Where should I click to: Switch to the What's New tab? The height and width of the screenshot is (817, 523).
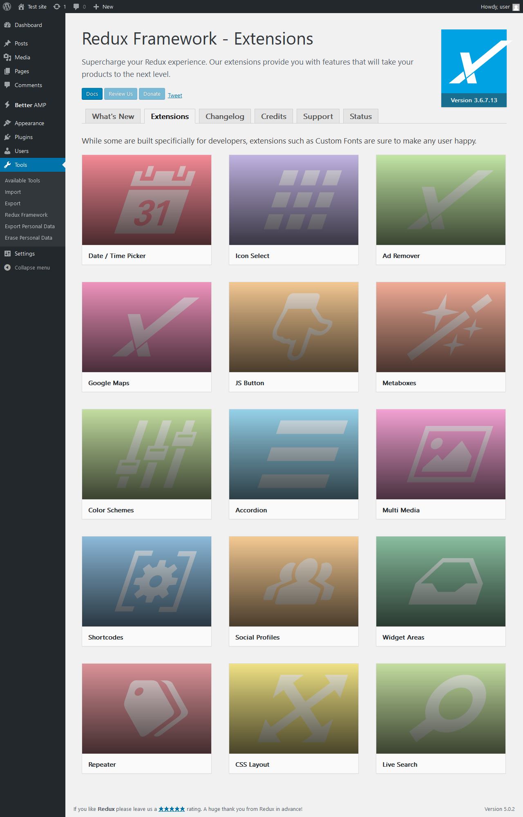coord(113,116)
